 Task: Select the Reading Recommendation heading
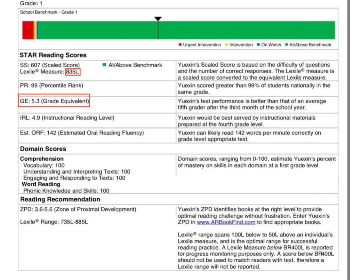(60, 199)
